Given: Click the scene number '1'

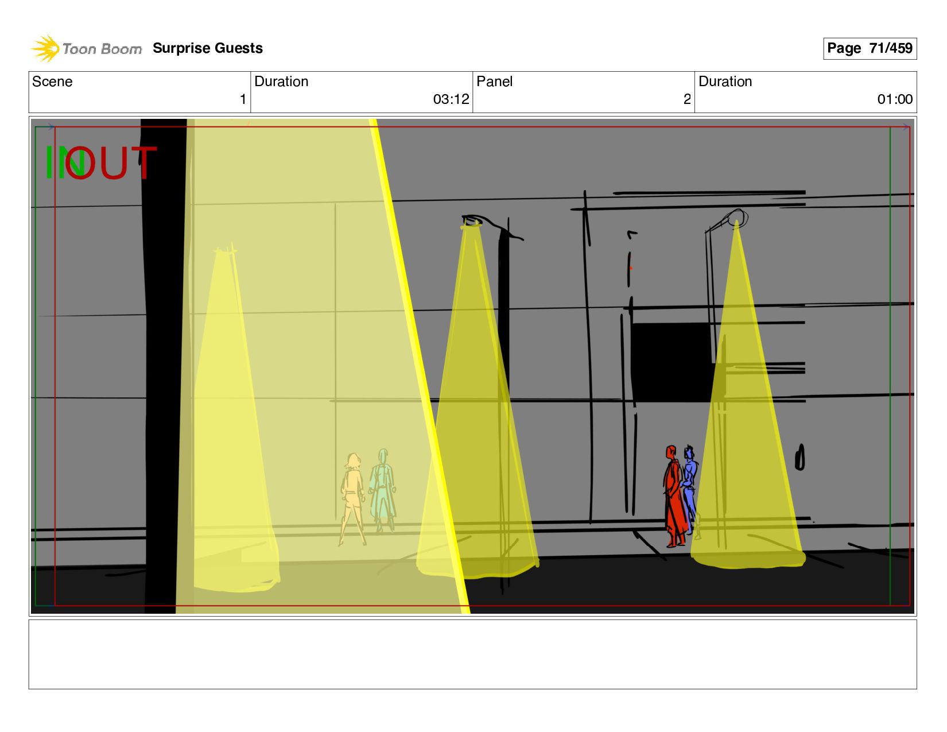Looking at the screenshot, I should [243, 99].
